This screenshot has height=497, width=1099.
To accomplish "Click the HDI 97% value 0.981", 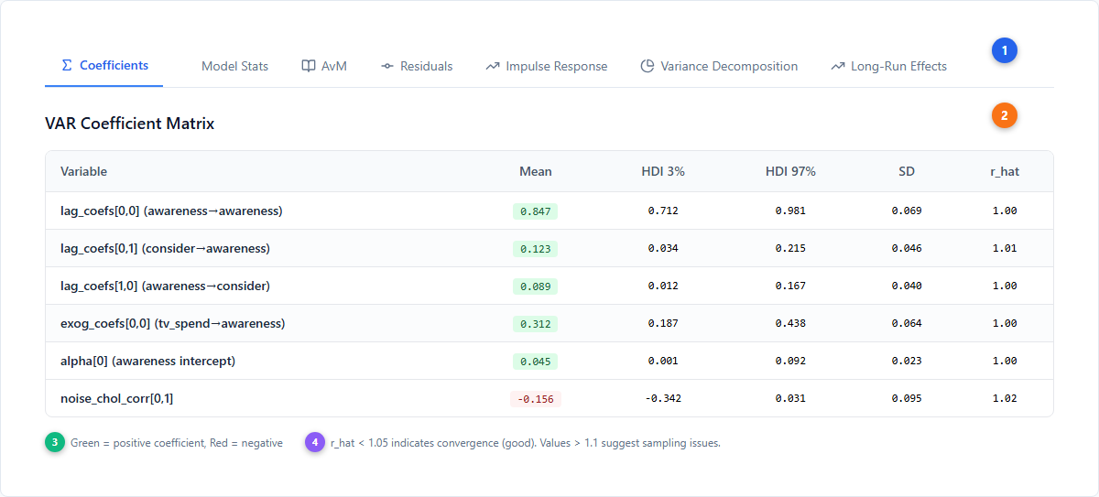I will (790, 211).
